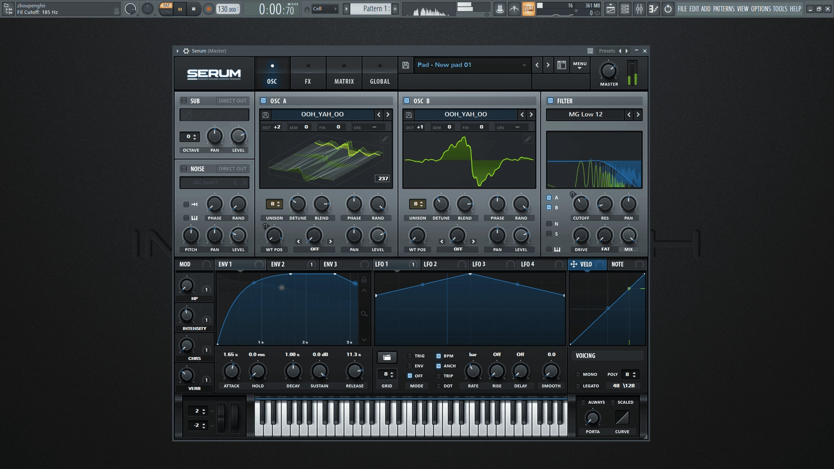Switch to the GLOBAL tab
The height and width of the screenshot is (469, 834).
[x=380, y=73]
